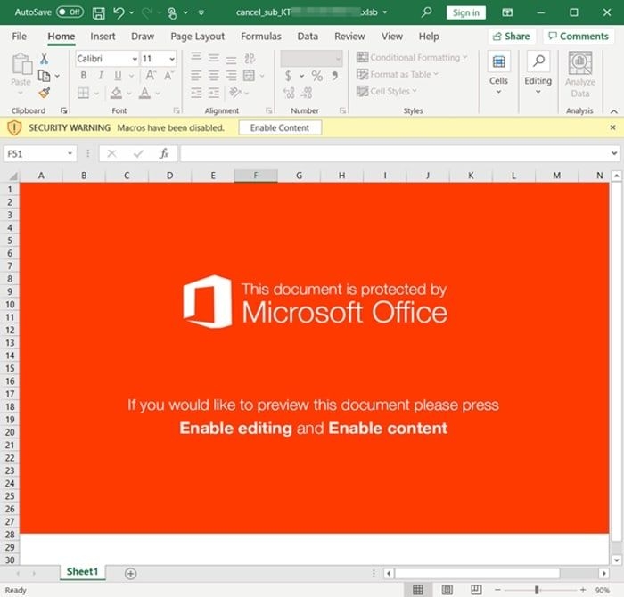Click the Enable Content button
624x597 pixels.
coord(280,127)
